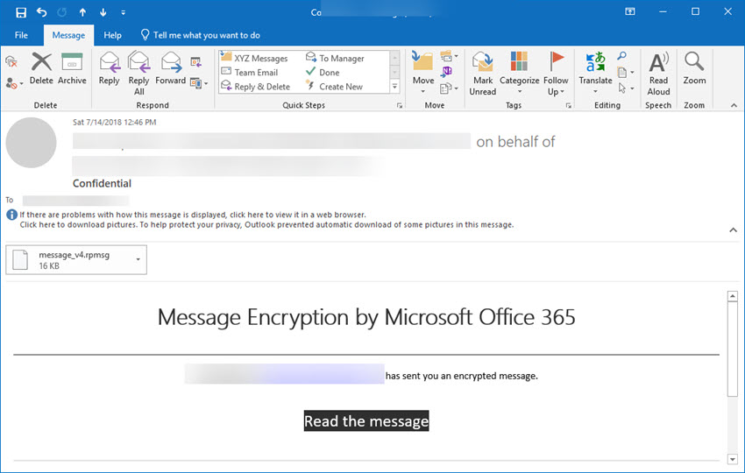Open the Translate tool
The height and width of the screenshot is (473, 745).
coord(595,67)
